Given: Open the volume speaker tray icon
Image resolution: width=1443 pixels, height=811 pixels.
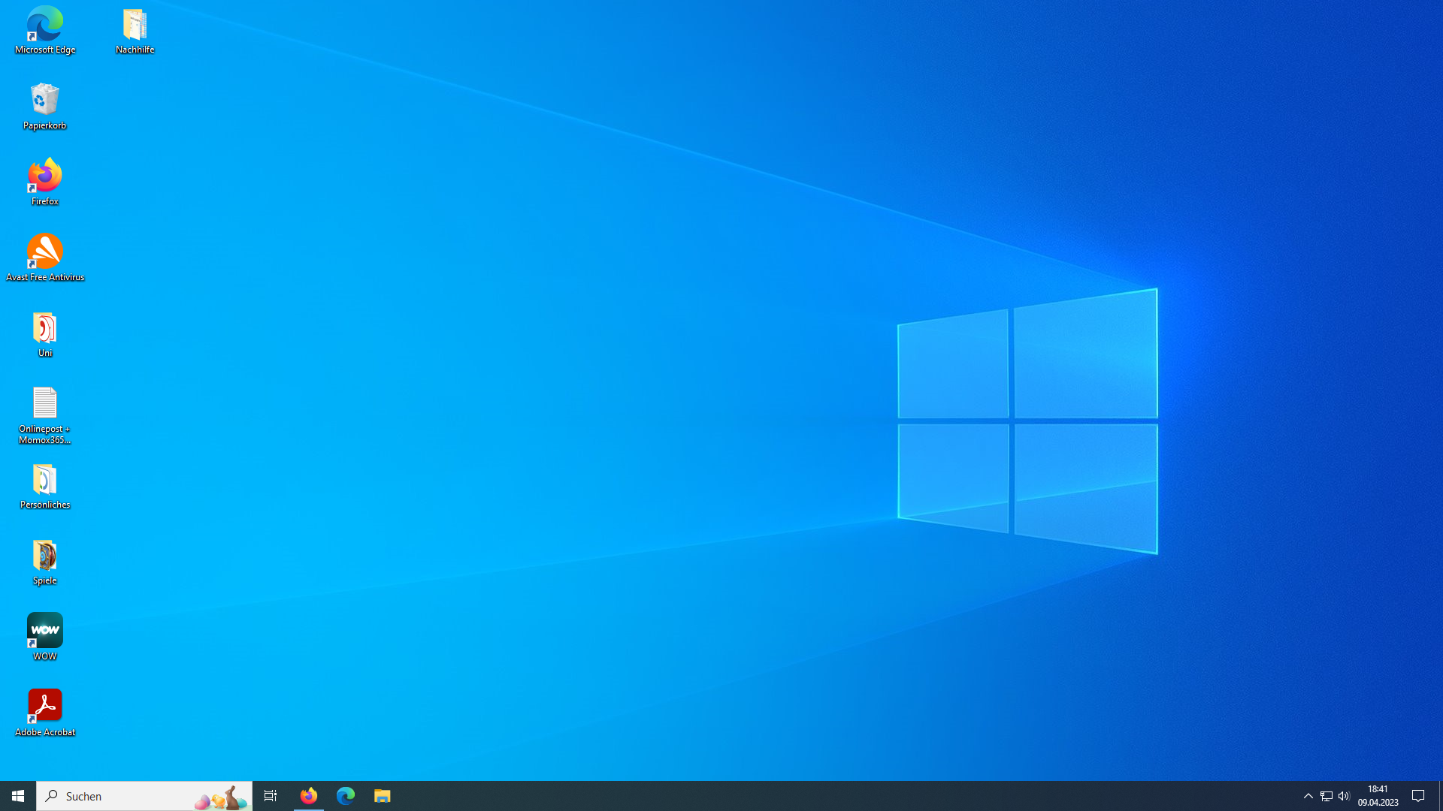Looking at the screenshot, I should (1344, 796).
